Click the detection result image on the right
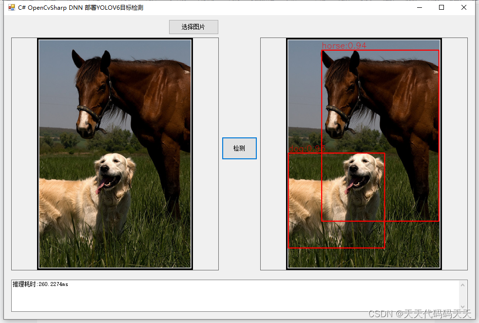The image size is (479, 323). tap(363, 153)
